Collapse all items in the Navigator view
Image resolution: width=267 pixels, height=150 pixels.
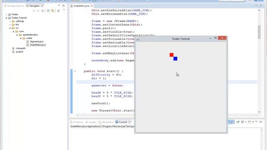[x=48, y=11]
